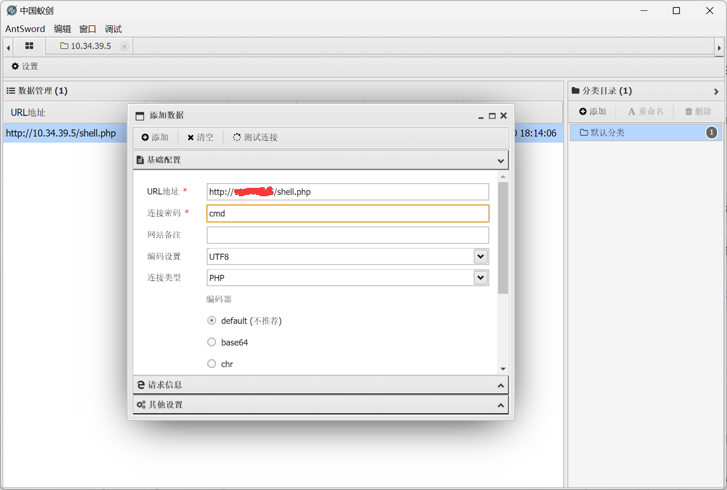Select the 默认分类 category
The image size is (727, 490).
click(646, 133)
